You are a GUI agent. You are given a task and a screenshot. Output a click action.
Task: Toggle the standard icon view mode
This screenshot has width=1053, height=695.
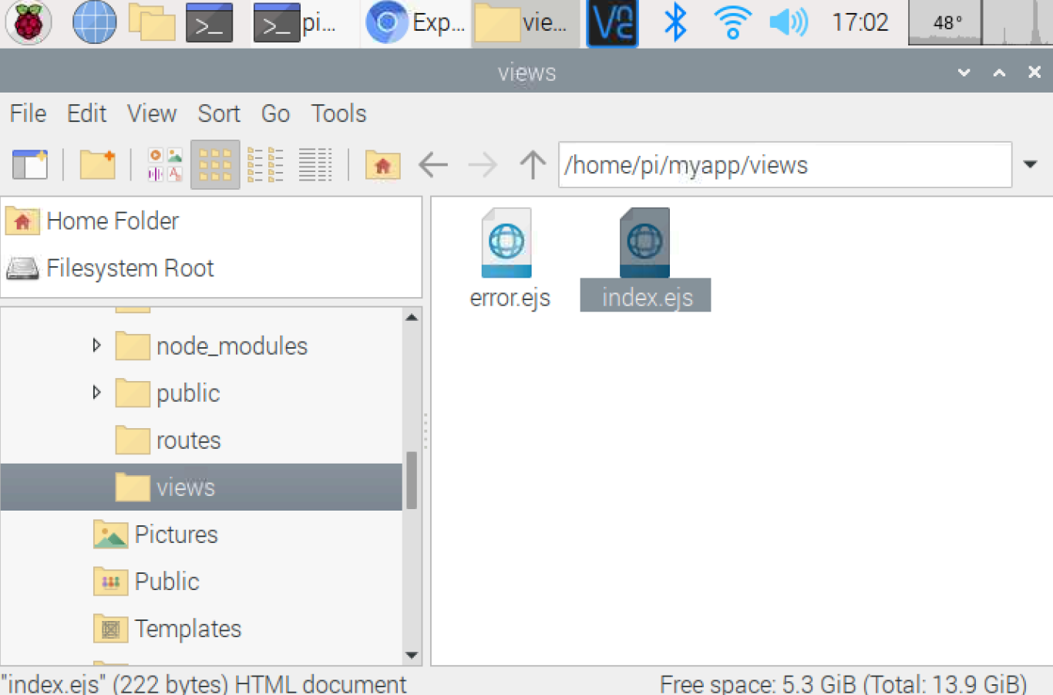214,164
